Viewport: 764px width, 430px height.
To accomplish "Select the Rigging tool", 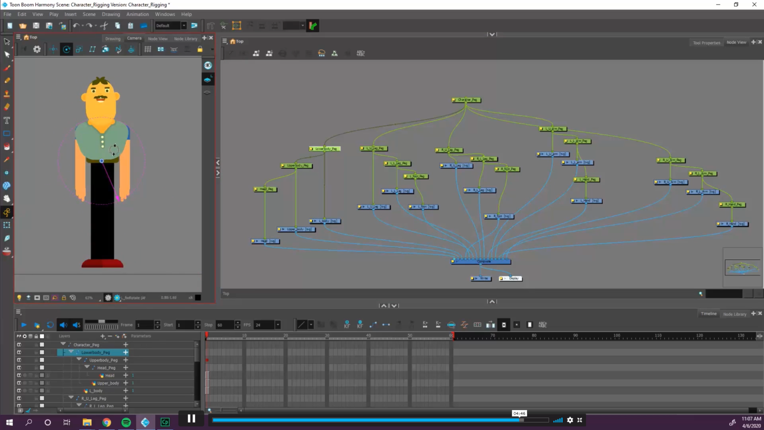I will [x=7, y=212].
